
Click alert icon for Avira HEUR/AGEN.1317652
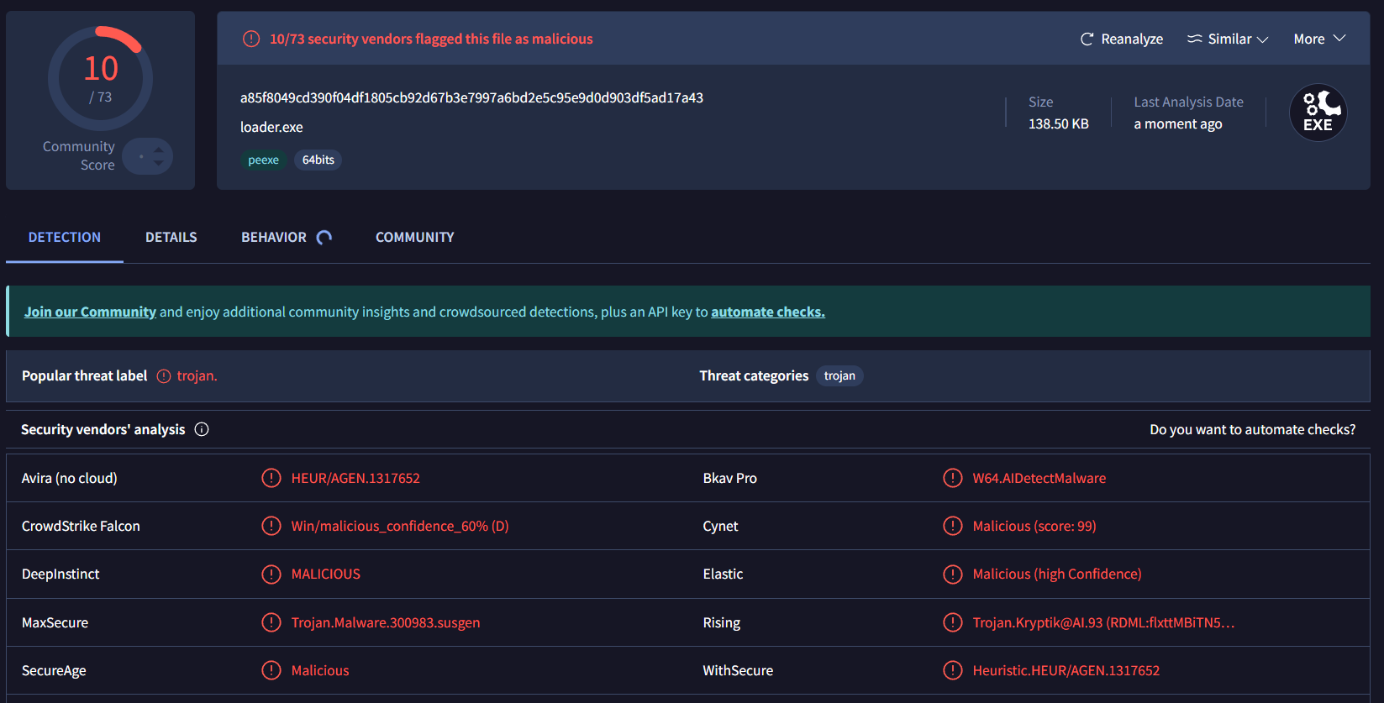tap(271, 478)
